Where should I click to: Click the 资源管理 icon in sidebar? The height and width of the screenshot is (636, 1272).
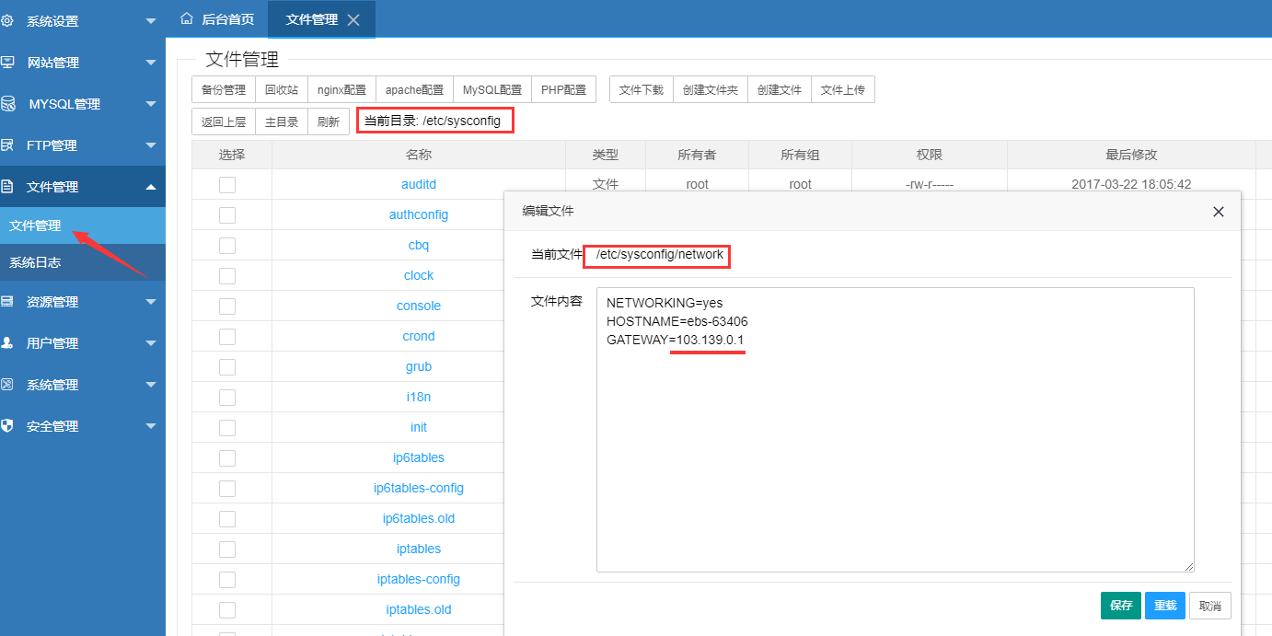pyautogui.click(x=7, y=302)
